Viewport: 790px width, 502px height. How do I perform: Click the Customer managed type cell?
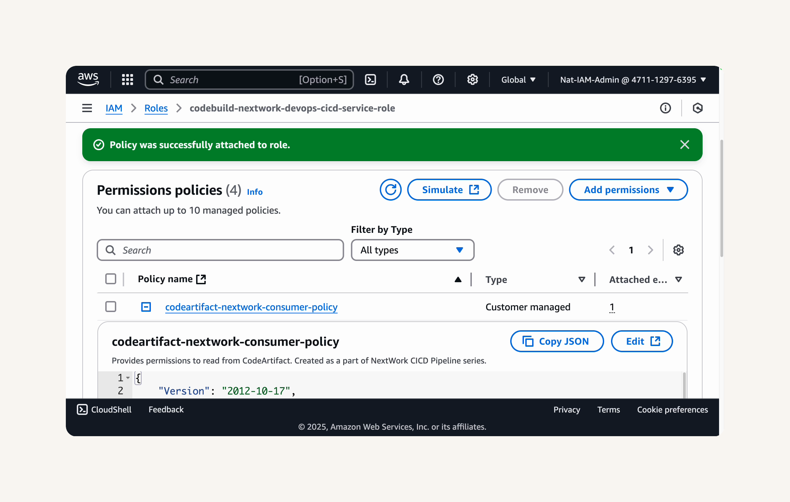pyautogui.click(x=528, y=307)
